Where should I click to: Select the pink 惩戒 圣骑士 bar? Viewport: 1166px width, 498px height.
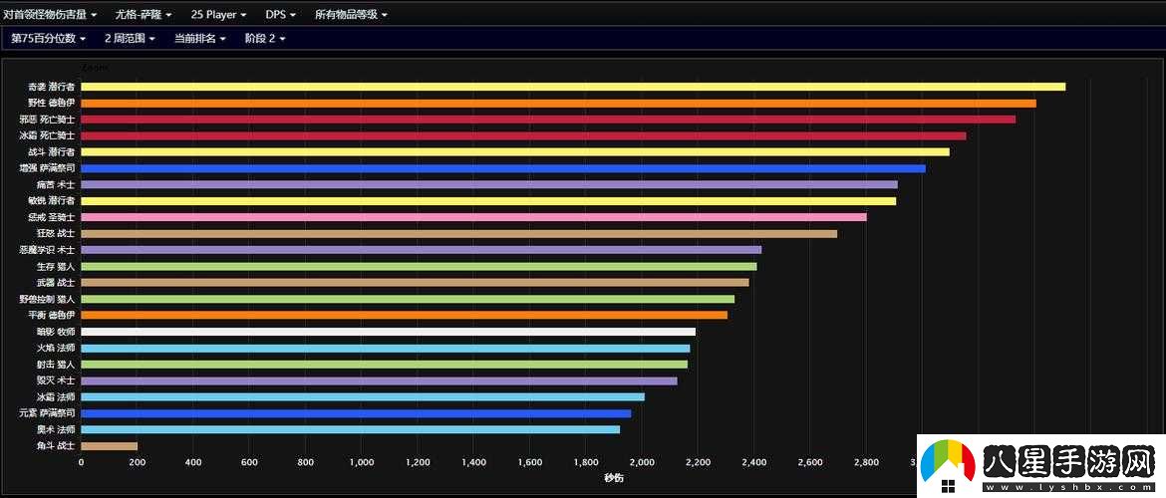tap(473, 217)
